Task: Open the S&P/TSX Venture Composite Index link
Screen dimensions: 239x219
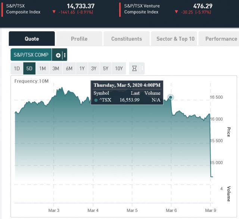Action: point(141,9)
